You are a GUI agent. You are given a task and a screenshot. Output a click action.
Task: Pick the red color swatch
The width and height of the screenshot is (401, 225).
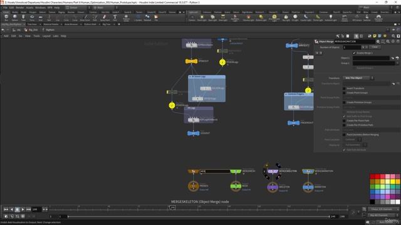(x=377, y=176)
